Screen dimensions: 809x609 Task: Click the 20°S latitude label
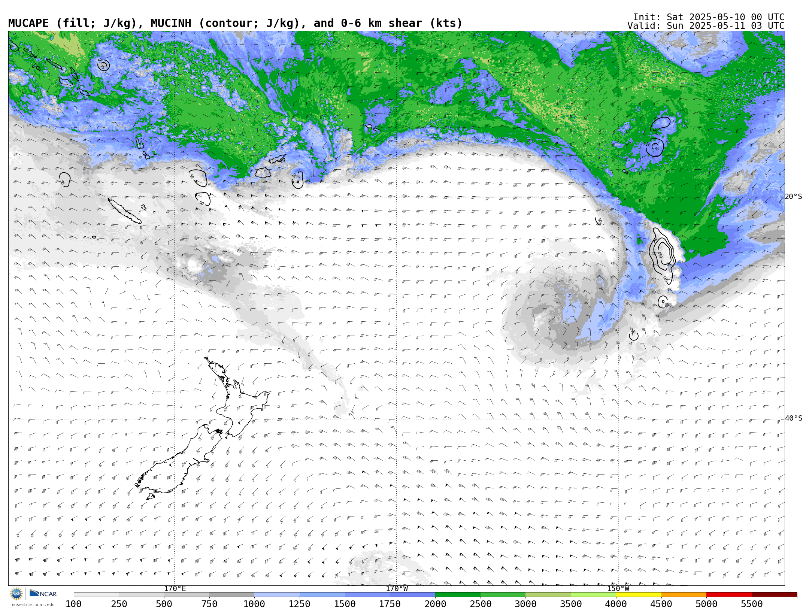[x=794, y=197]
